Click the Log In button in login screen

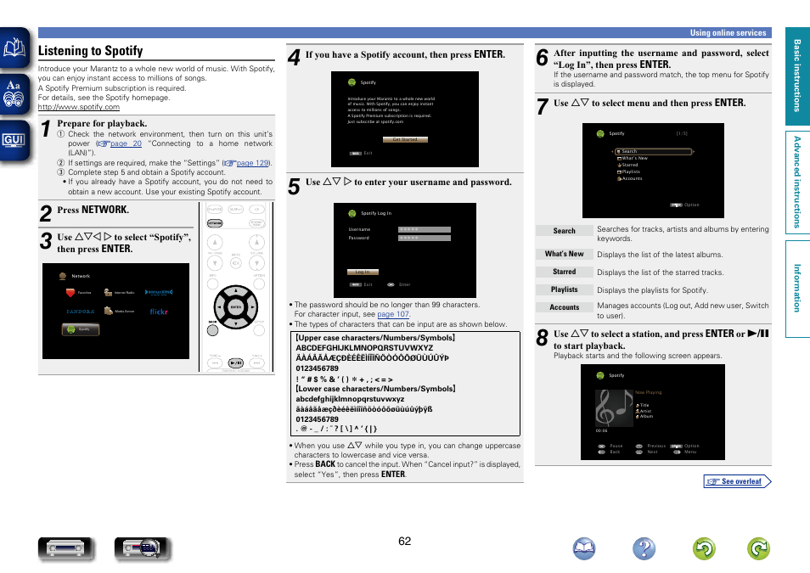[x=363, y=272]
